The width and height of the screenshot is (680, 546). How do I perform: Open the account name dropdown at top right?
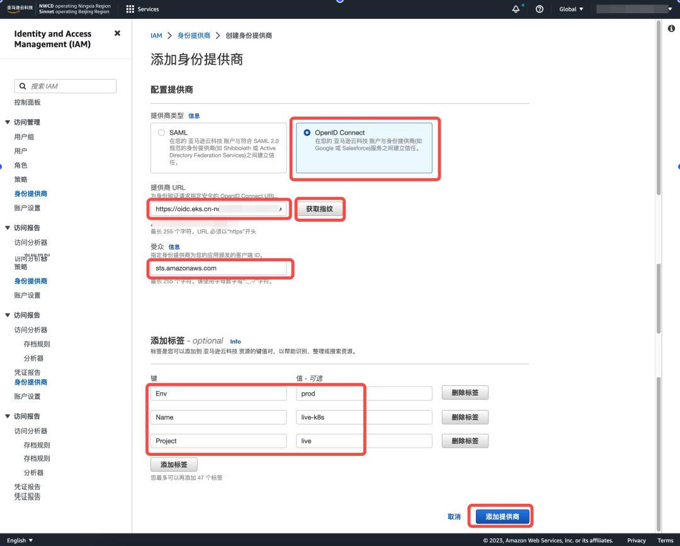tap(633, 9)
